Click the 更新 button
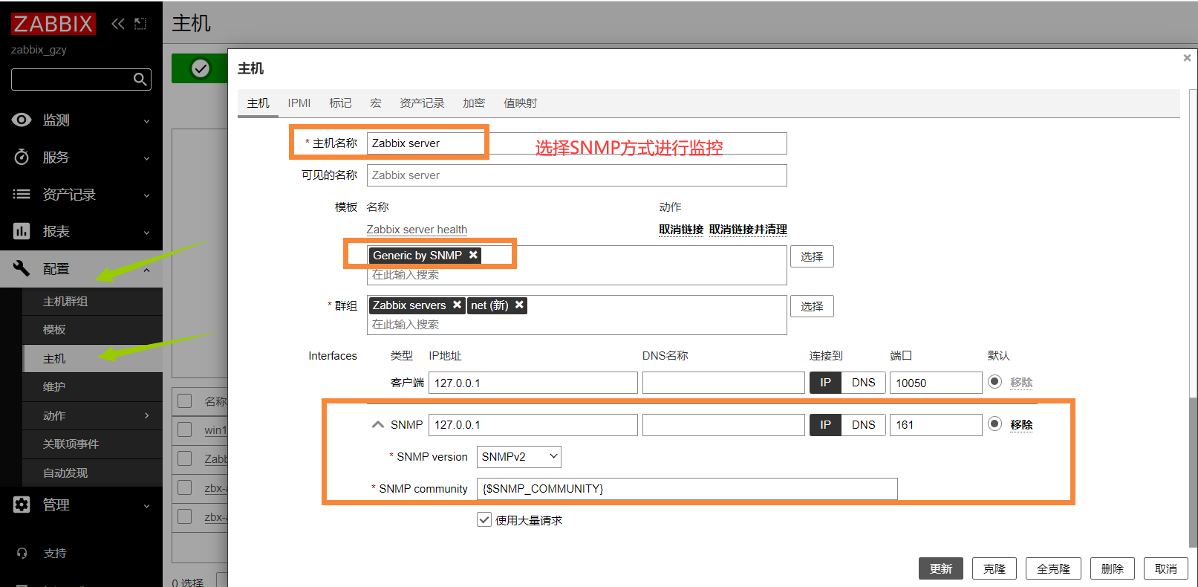This screenshot has width=1198, height=587. (x=941, y=568)
